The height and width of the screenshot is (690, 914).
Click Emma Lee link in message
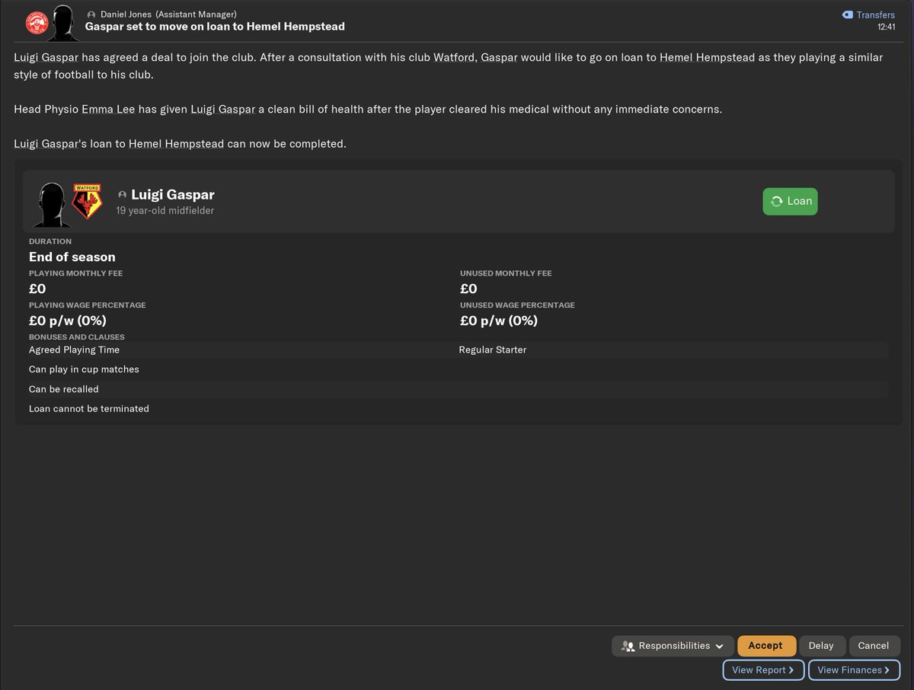[x=109, y=109]
